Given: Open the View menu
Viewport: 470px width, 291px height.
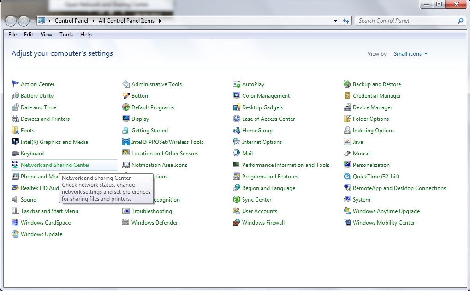Looking at the screenshot, I should point(46,34).
